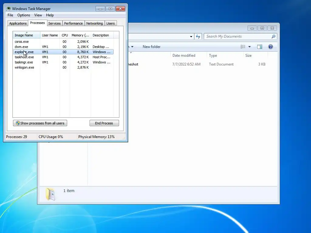This screenshot has width=311, height=233.
Task: Select the taskhost.exe process row
Action: pyautogui.click(x=63, y=57)
